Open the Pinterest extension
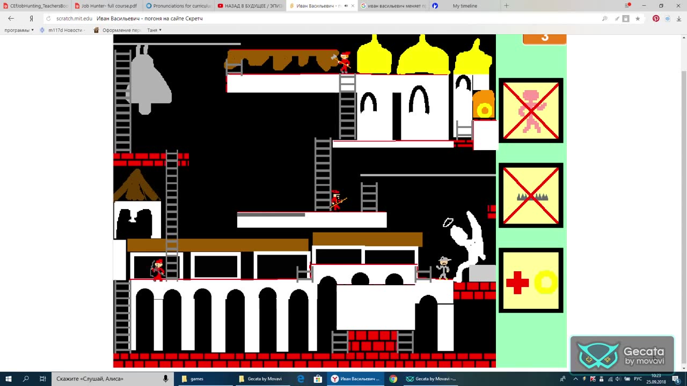 pos(656,18)
